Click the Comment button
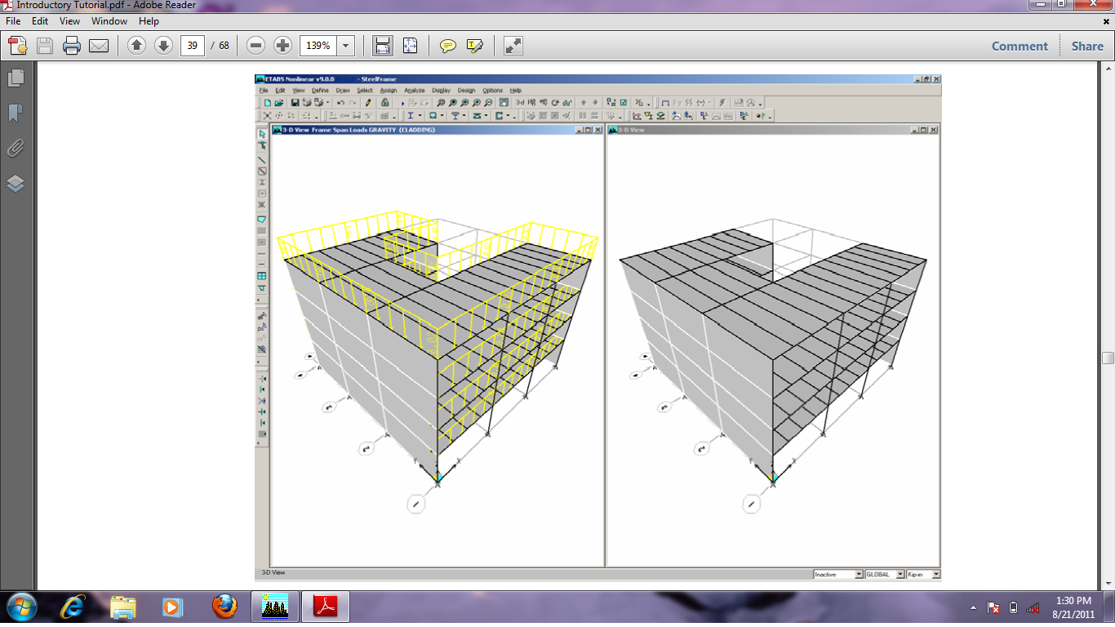The height and width of the screenshot is (627, 1115). [x=1019, y=47]
